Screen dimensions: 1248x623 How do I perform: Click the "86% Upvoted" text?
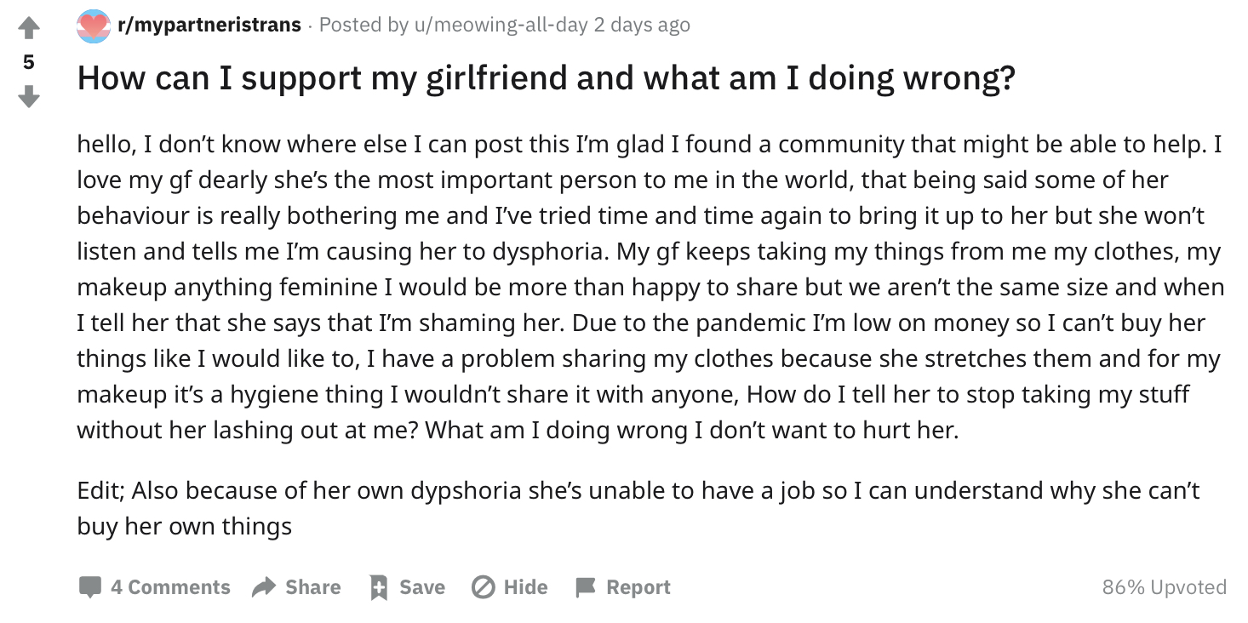(x=1164, y=587)
